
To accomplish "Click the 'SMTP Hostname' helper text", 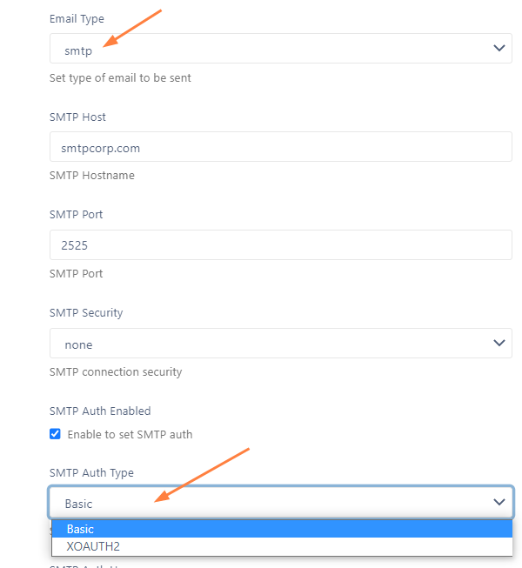I will 92,176.
